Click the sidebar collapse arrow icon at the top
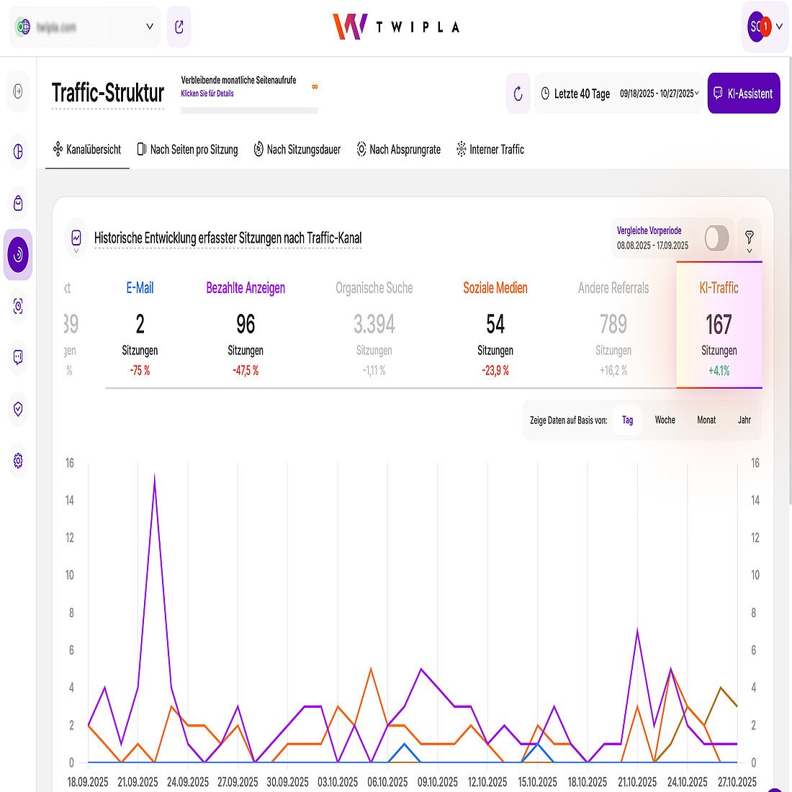Image resolution: width=792 pixels, height=792 pixels. (17, 93)
